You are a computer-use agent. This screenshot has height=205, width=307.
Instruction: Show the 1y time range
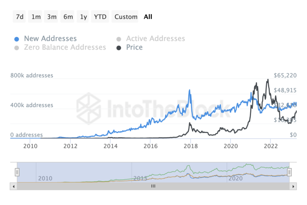(83, 17)
